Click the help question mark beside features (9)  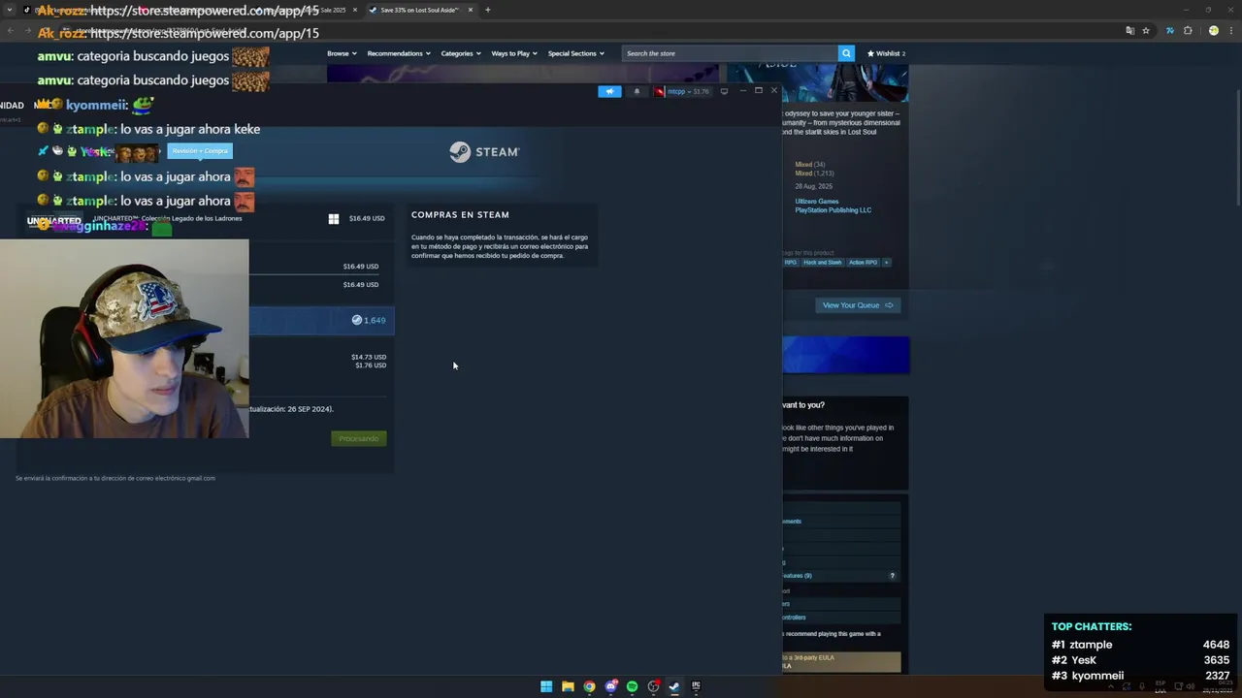click(892, 576)
